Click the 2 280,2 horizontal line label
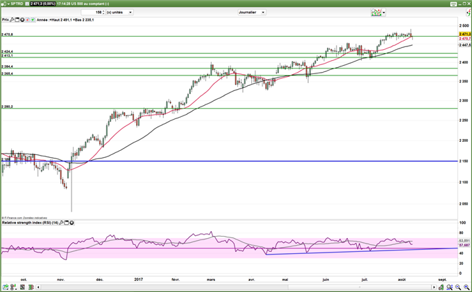The height and width of the screenshot is (292, 472). [7, 107]
